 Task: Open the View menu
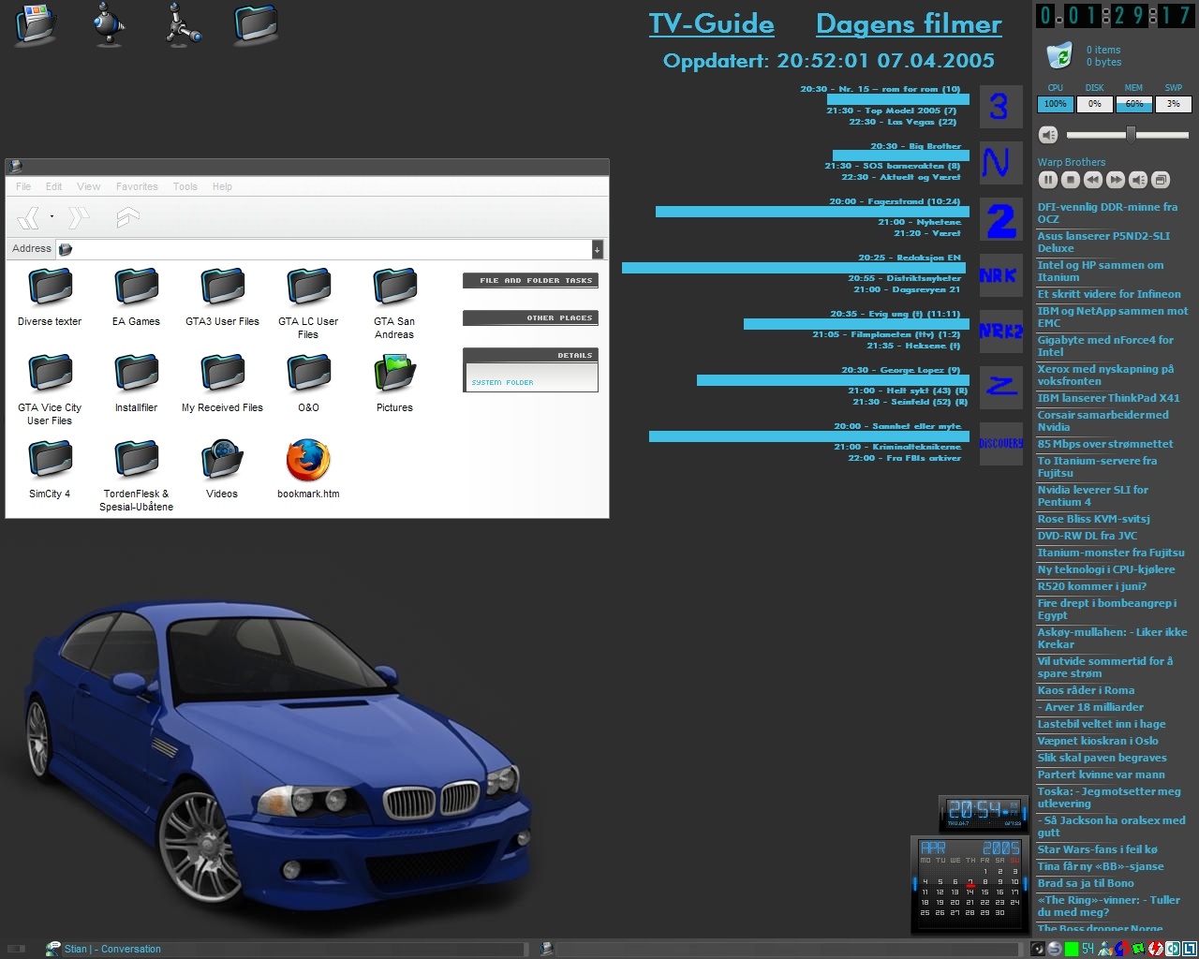pos(89,186)
